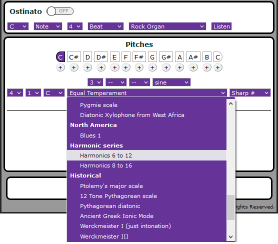Select the highlighted first C pitch key
The height and width of the screenshot is (244, 278).
coord(60,57)
